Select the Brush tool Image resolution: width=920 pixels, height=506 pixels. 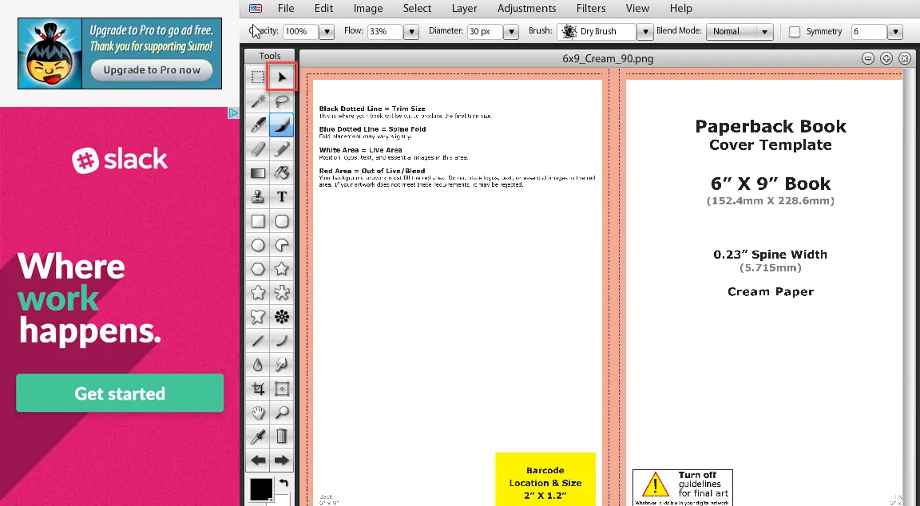(282, 125)
